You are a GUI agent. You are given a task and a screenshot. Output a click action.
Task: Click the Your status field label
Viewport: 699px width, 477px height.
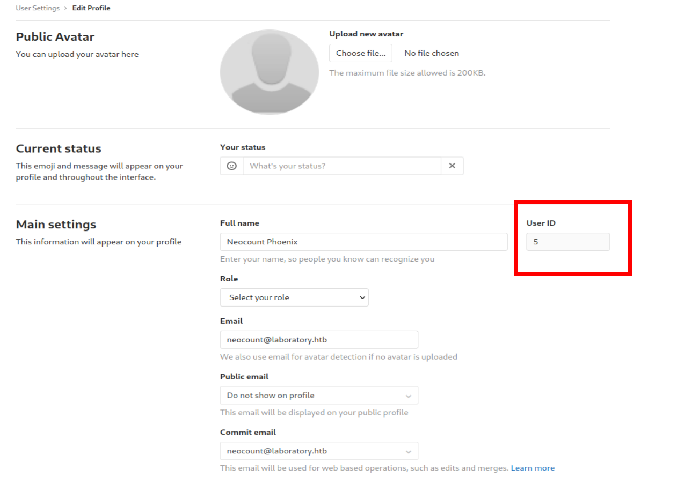coord(243,147)
